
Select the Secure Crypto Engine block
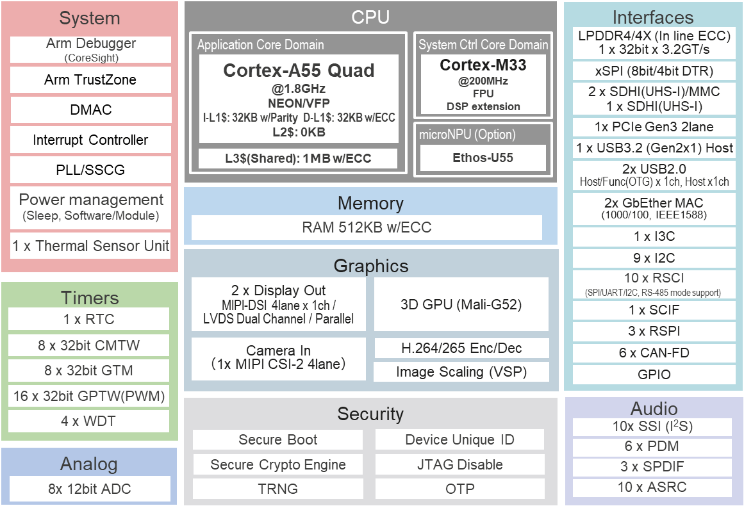pyautogui.click(x=277, y=464)
